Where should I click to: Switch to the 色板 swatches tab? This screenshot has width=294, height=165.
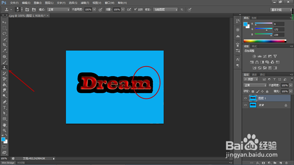254,18
